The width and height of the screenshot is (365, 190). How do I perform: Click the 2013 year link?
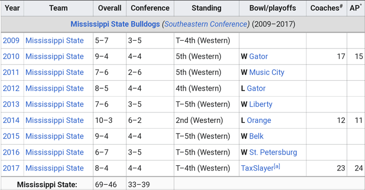tap(11, 104)
